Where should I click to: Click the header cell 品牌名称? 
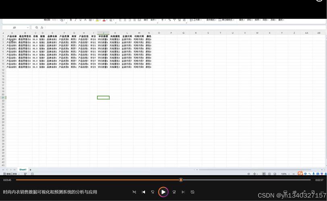coord(52,36)
